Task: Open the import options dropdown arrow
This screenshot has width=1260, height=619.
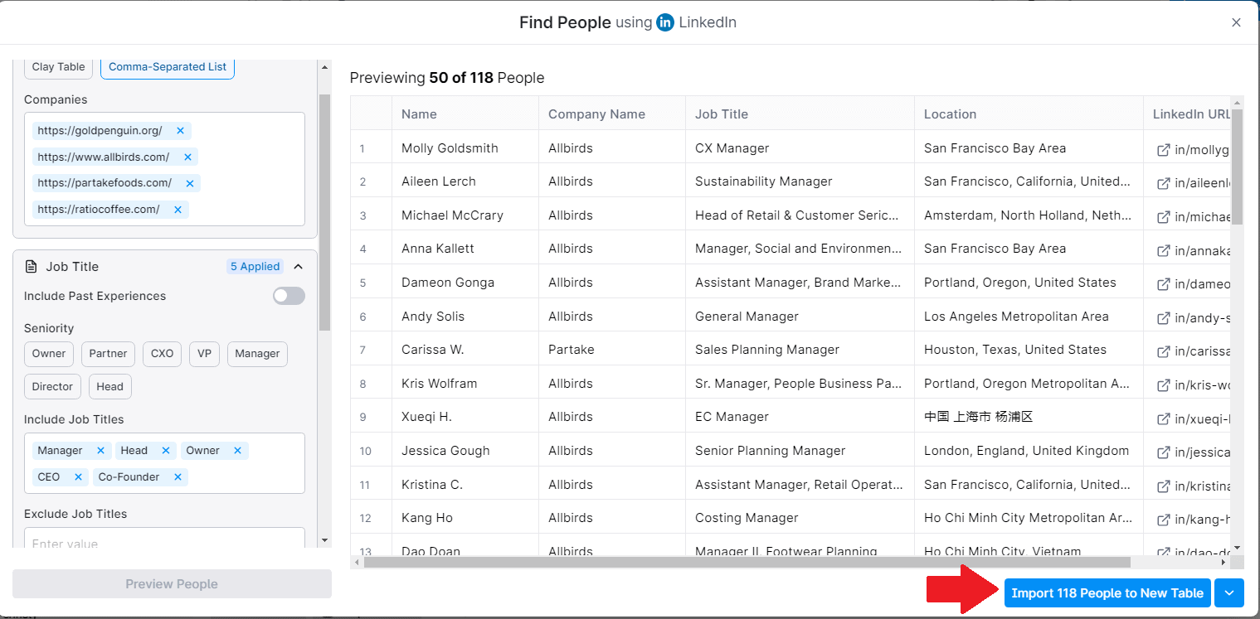Action: [x=1229, y=593]
